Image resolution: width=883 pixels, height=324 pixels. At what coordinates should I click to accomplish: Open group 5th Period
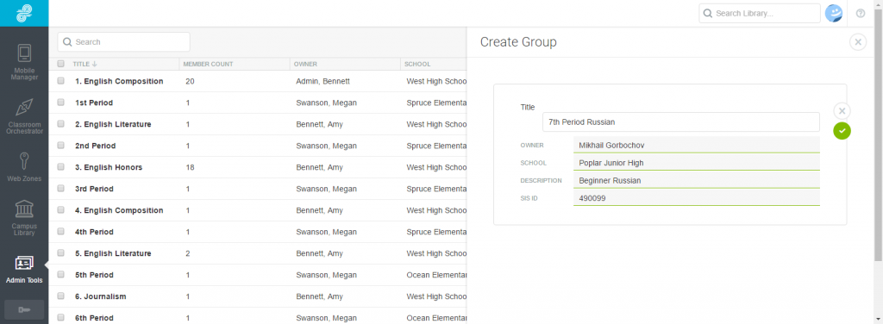tap(95, 275)
